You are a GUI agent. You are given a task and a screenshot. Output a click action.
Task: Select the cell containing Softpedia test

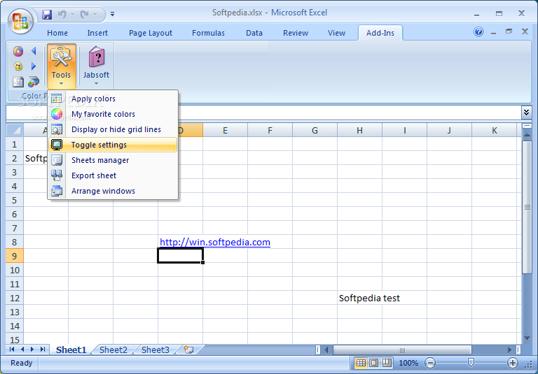(359, 298)
